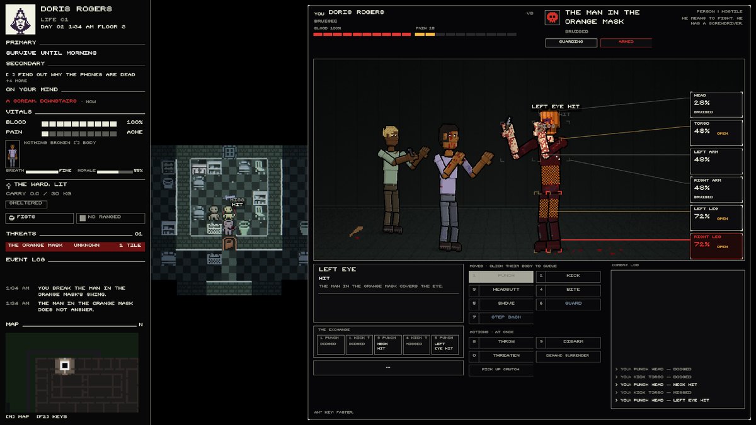Image resolution: width=756 pixels, height=425 pixels.
Task: Click exchange card 5 Punch Left Eye Hit
Action: click(x=445, y=344)
